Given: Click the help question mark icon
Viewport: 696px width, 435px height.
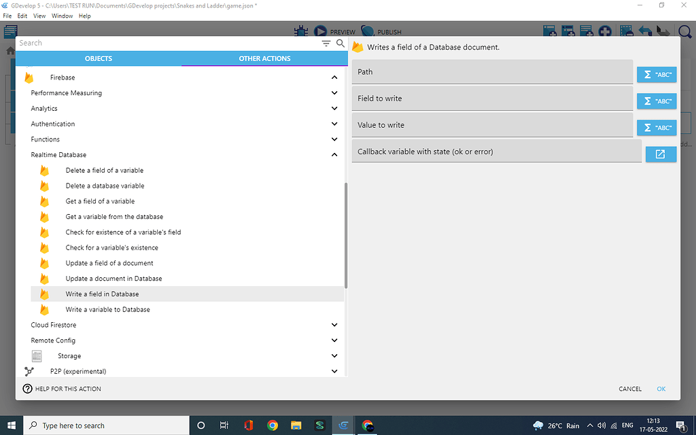Looking at the screenshot, I should (27, 389).
